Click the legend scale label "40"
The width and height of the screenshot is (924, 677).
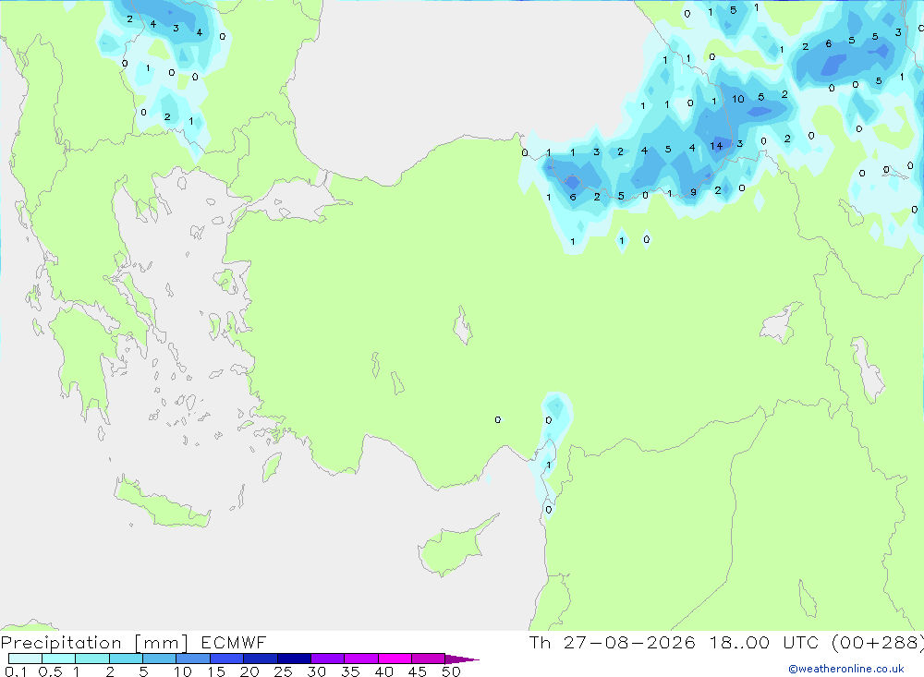383,671
